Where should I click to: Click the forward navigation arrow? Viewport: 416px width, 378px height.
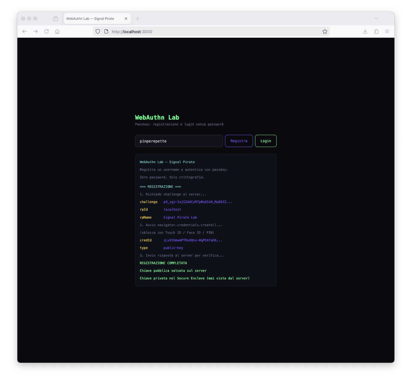(x=35, y=31)
